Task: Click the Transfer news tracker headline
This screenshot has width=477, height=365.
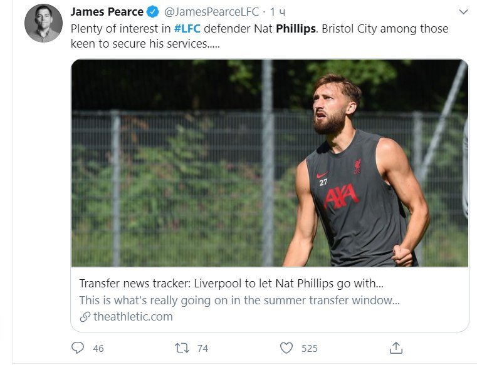Action: (x=231, y=283)
